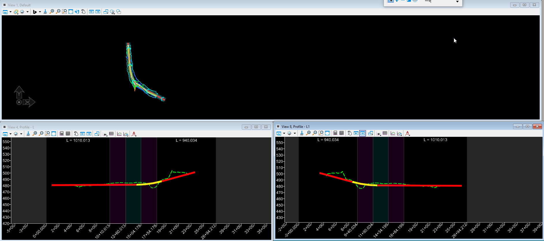Adjust brightness icon in View 4 Profile

[x=16, y=134]
